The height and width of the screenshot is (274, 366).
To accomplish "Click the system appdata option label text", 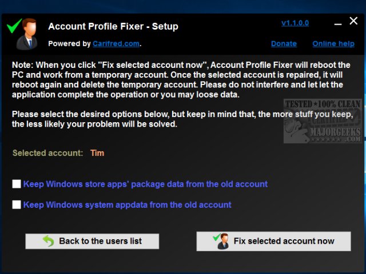I will (127, 204).
